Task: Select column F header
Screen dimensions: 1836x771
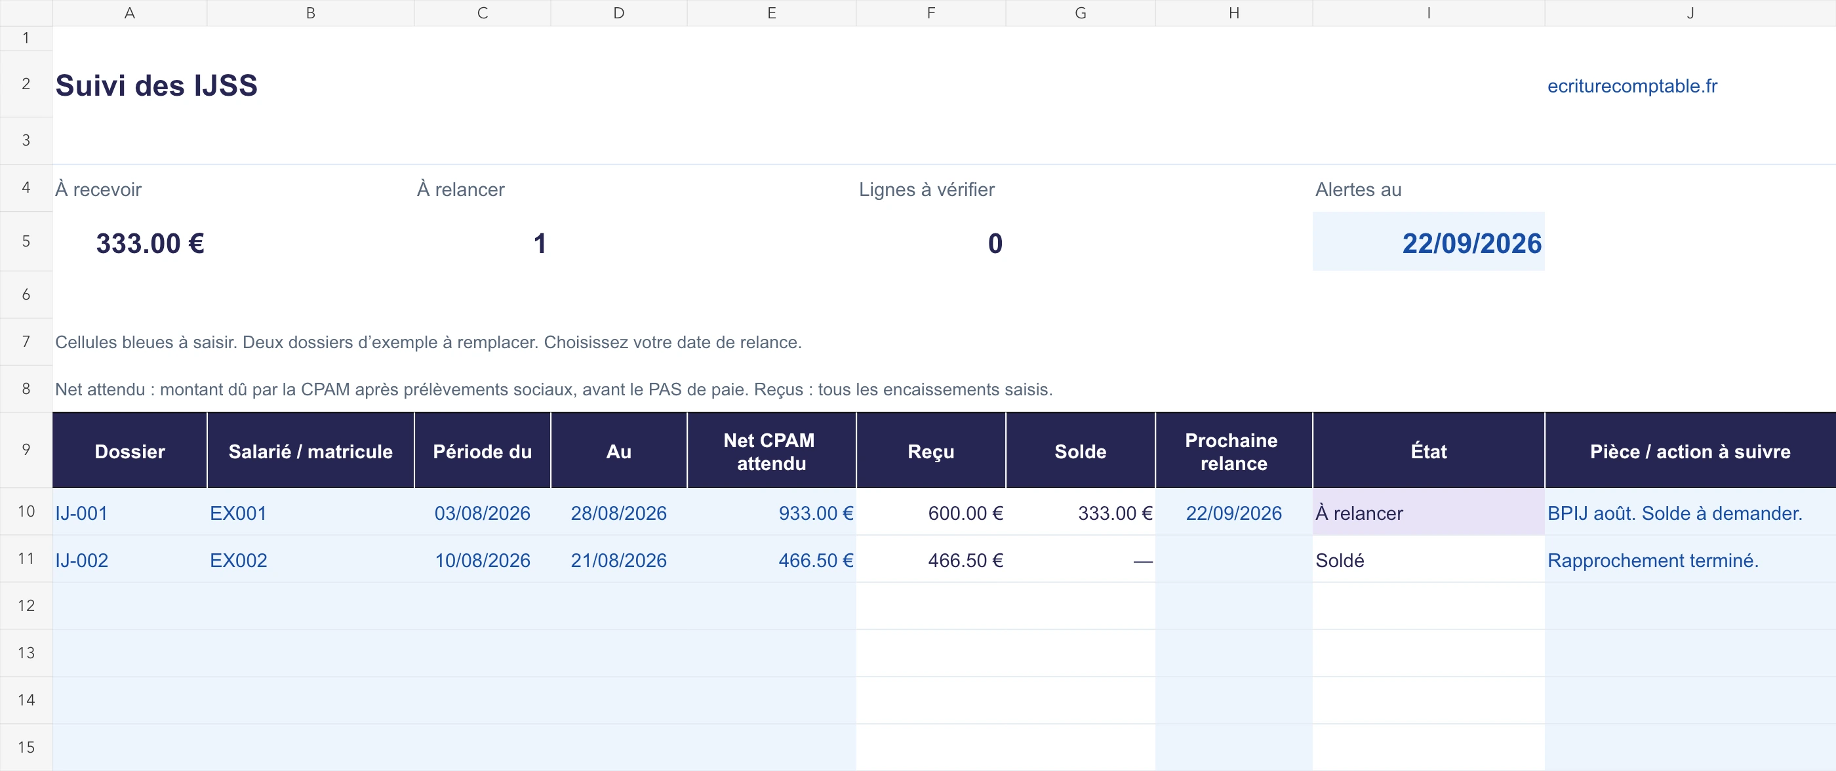Action: click(931, 13)
